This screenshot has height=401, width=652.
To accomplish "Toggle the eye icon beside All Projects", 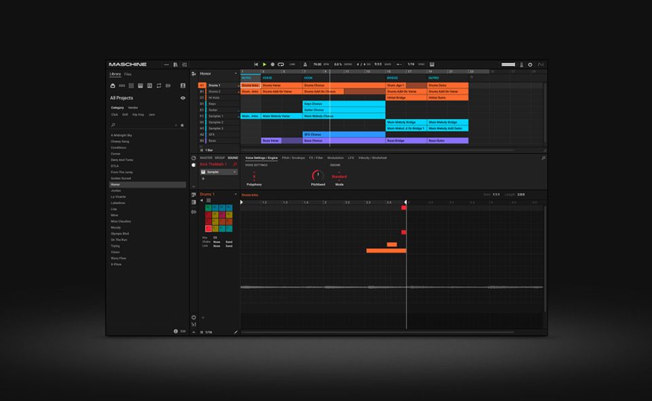I will [x=183, y=98].
